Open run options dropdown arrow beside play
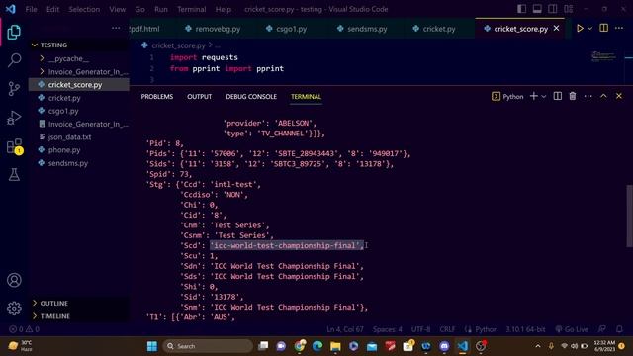 pyautogui.click(x=589, y=29)
